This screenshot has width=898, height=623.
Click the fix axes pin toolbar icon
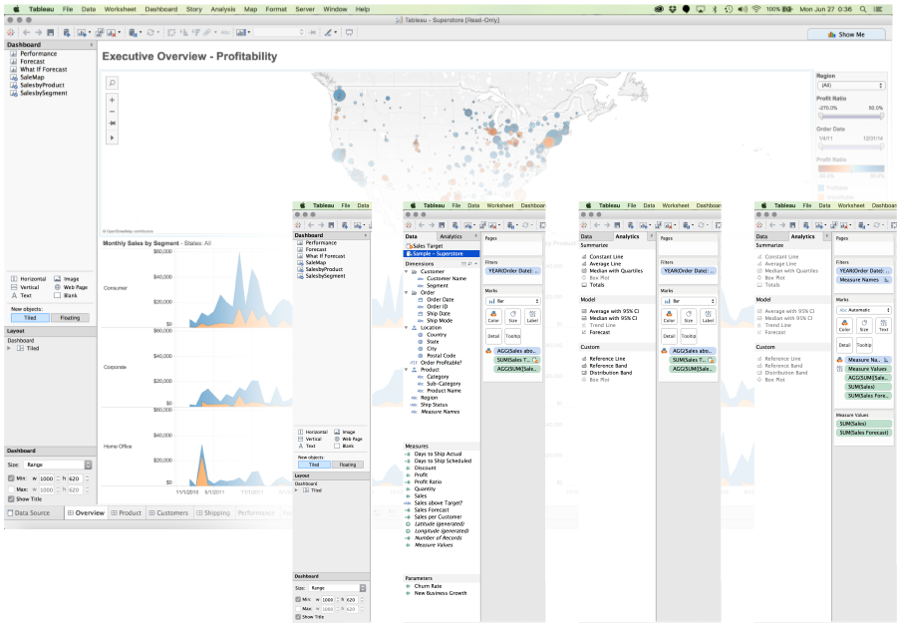point(312,33)
